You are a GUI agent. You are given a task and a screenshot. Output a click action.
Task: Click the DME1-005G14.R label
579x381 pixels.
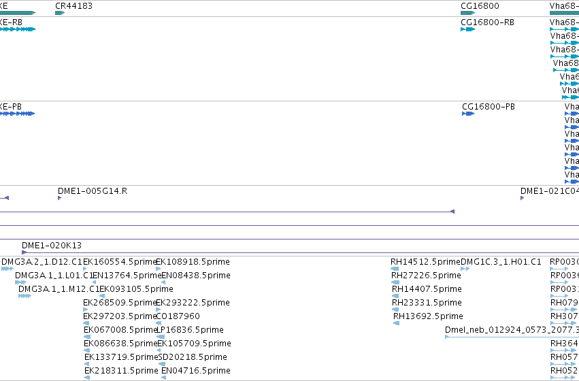click(x=93, y=191)
